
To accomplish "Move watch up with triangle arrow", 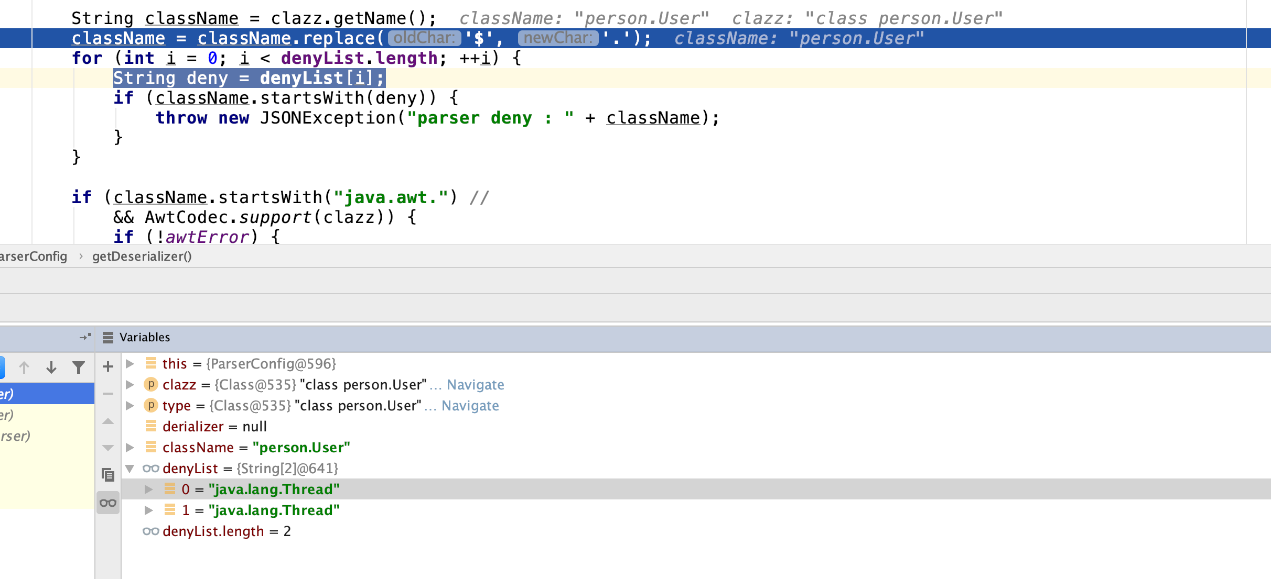I will click(108, 421).
